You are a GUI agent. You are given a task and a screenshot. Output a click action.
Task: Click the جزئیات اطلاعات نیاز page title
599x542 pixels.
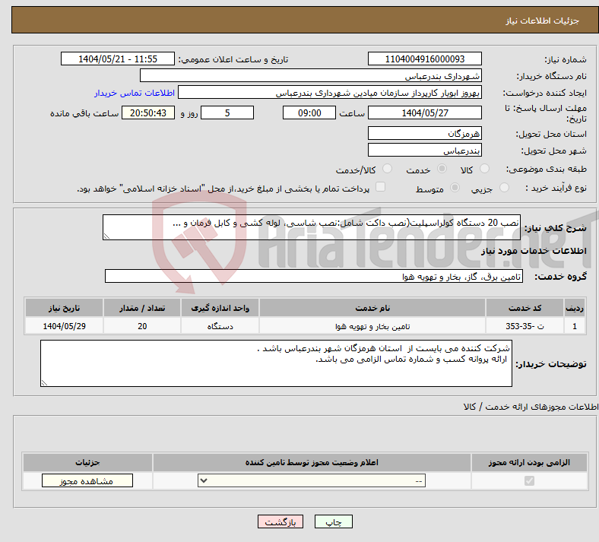click(543, 21)
